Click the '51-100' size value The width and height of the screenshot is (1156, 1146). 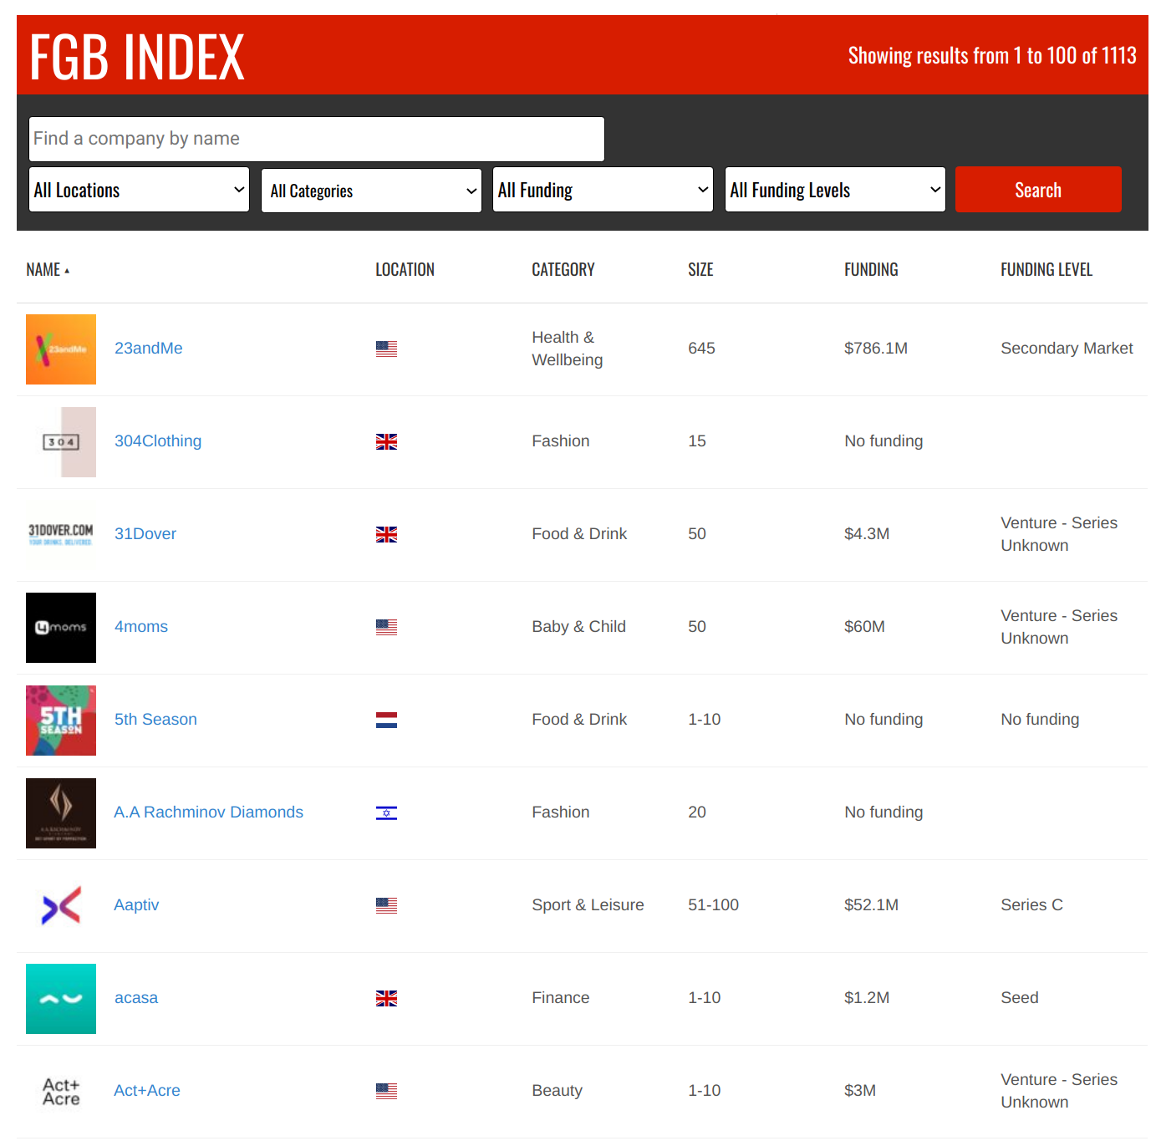click(x=713, y=905)
